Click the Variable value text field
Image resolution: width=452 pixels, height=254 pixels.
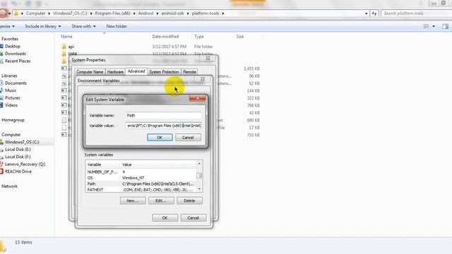click(x=163, y=126)
